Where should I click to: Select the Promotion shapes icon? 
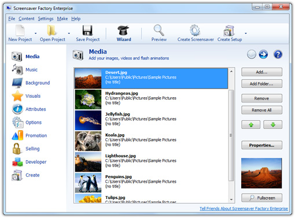[17, 135]
